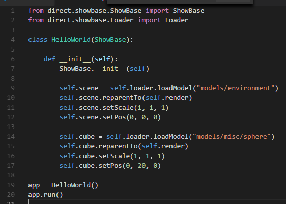Click the self.scene.reparentTo method call
286x204 pixels.
(126, 98)
